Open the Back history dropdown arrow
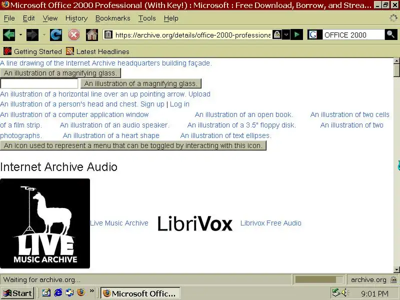 coord(20,34)
